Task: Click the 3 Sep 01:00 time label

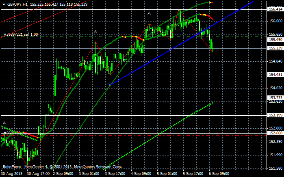Action: pyautogui.click(x=89, y=174)
